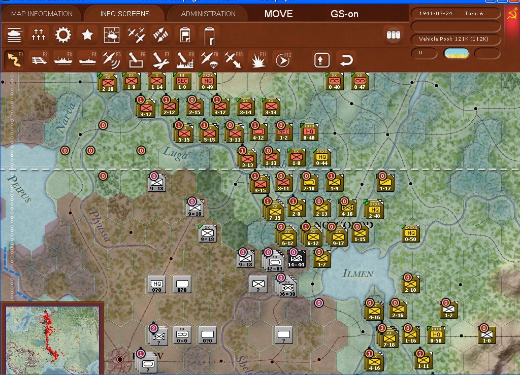Toggle the GS-on ground support setting
Screen dimensions: 520x375
[x=344, y=14]
